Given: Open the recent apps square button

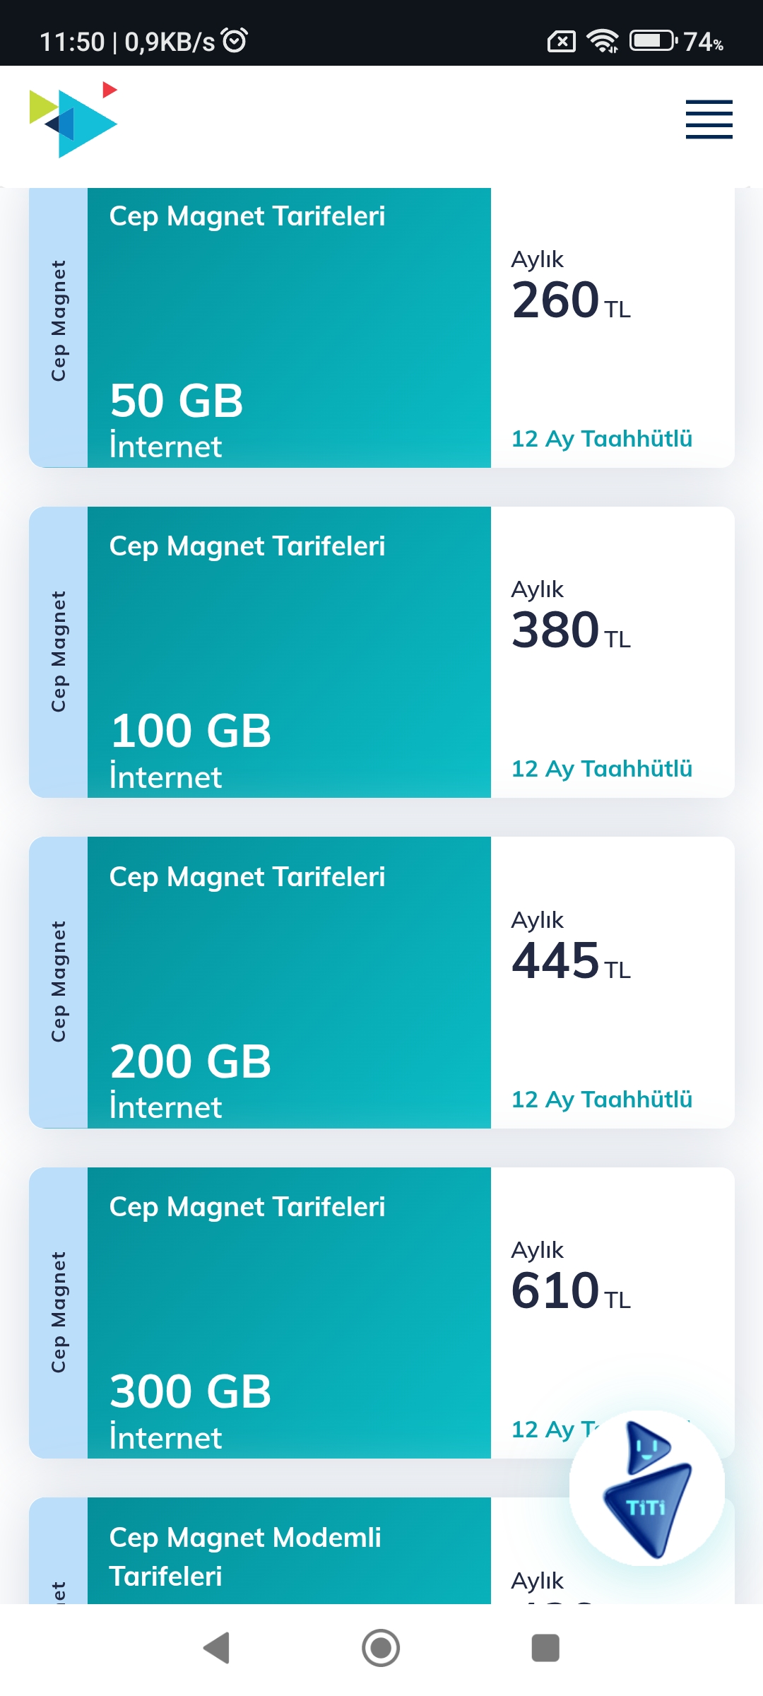Looking at the screenshot, I should pos(545,1648).
